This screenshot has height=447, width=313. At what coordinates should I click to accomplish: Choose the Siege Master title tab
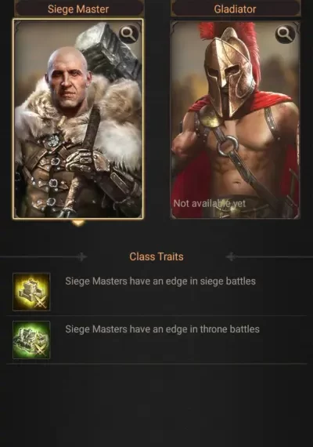point(79,9)
